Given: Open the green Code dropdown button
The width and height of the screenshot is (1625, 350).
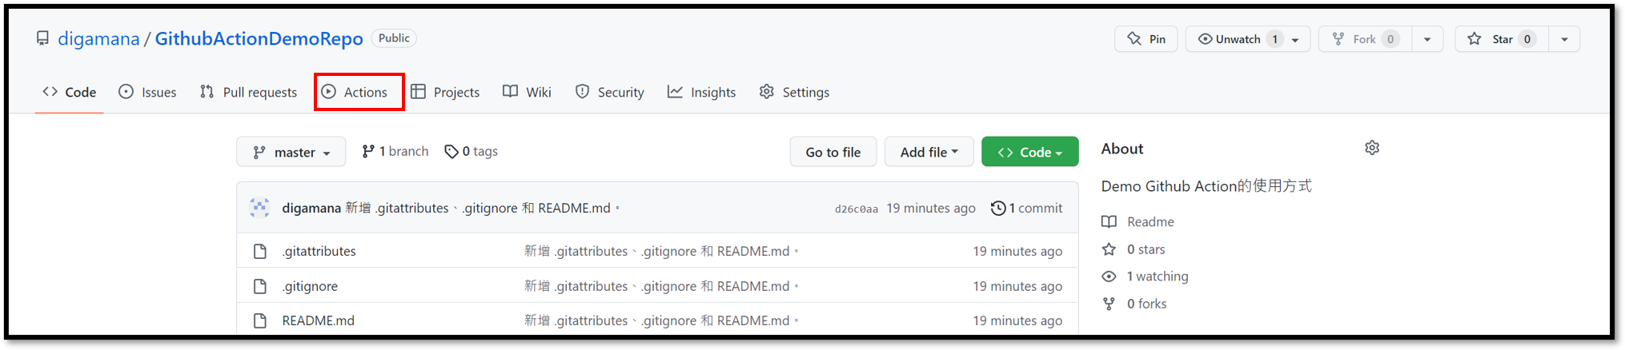Looking at the screenshot, I should pos(1030,152).
